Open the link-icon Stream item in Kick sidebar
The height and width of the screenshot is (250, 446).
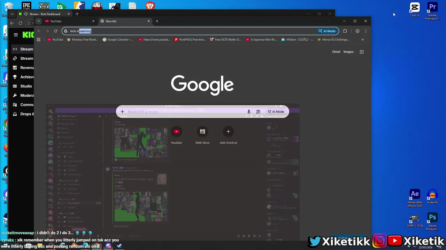coord(23,58)
